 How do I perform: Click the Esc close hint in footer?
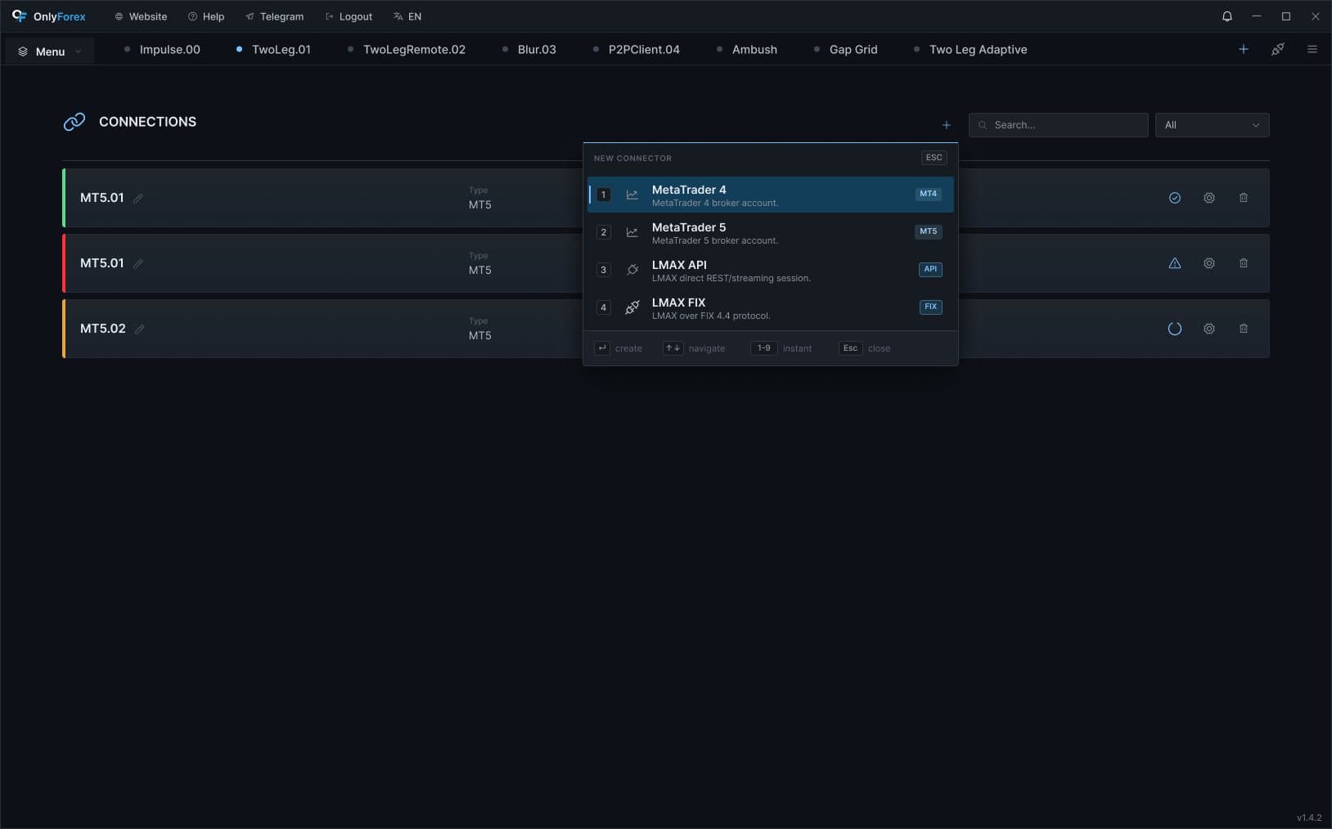click(x=866, y=348)
